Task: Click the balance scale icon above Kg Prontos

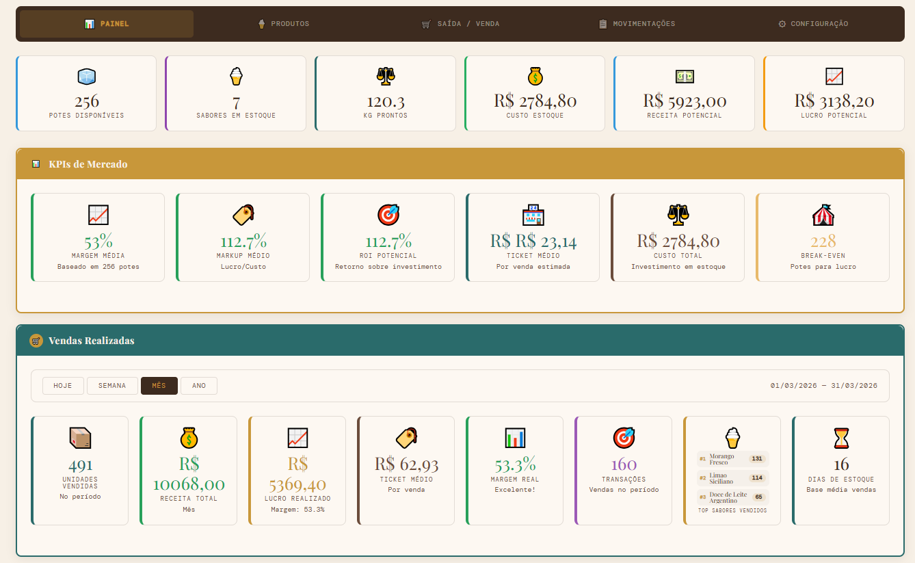Action: click(386, 76)
